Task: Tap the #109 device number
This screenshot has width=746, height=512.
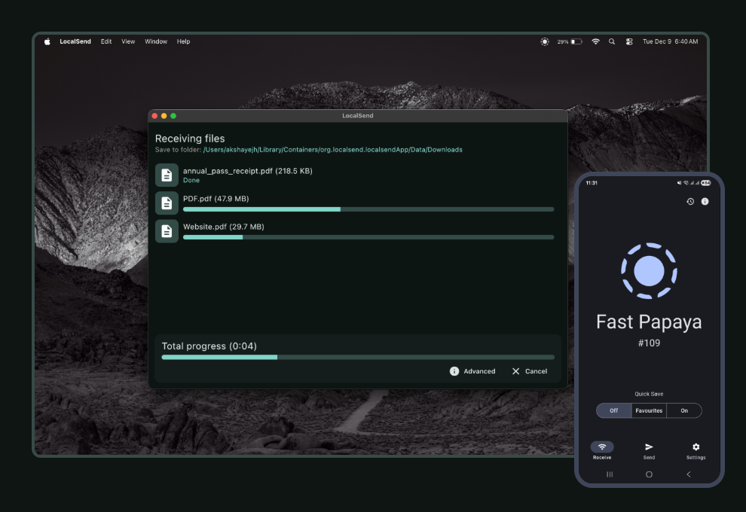Action: point(649,343)
